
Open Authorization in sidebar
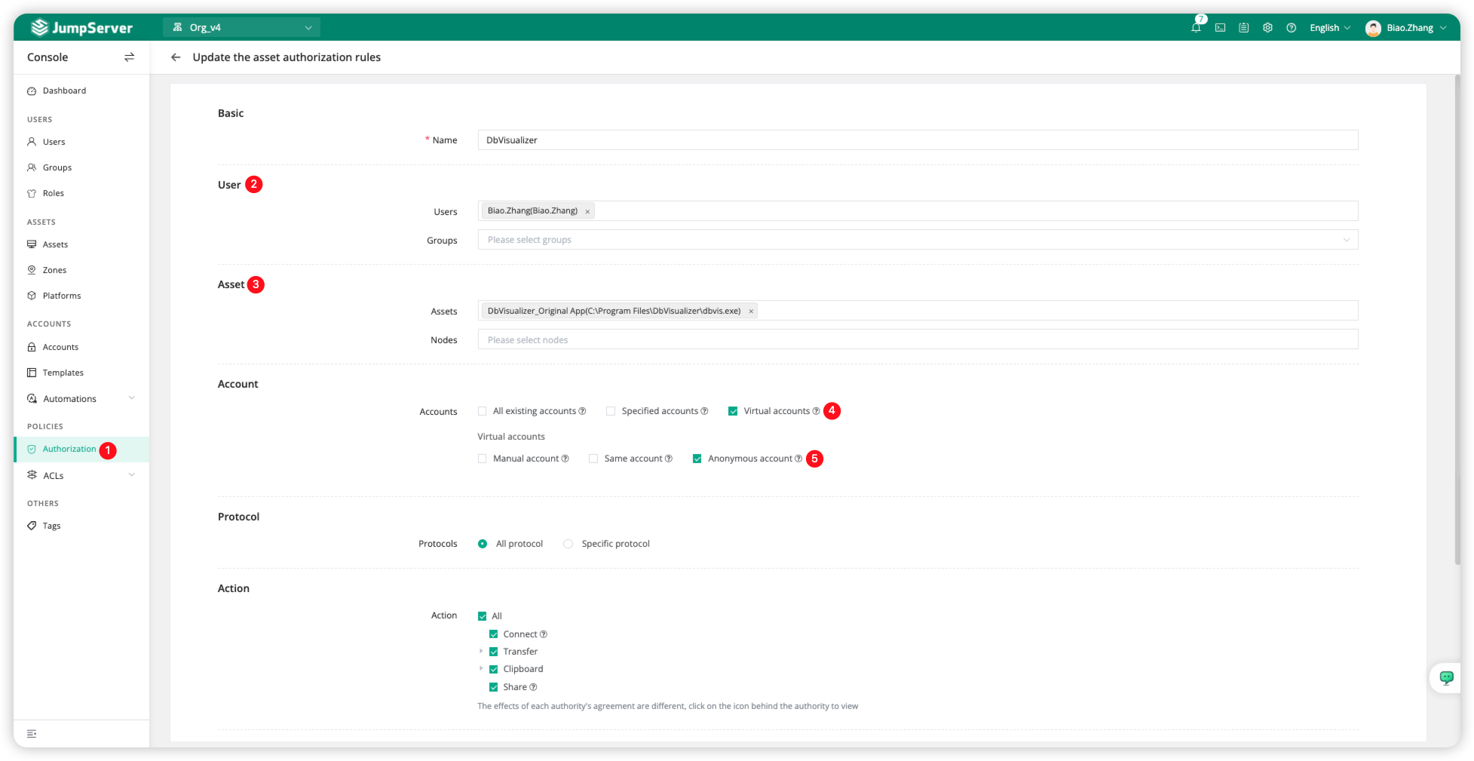81,450
